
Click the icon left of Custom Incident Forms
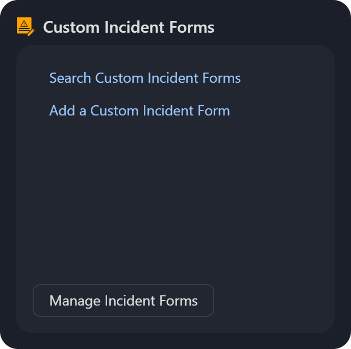25,26
